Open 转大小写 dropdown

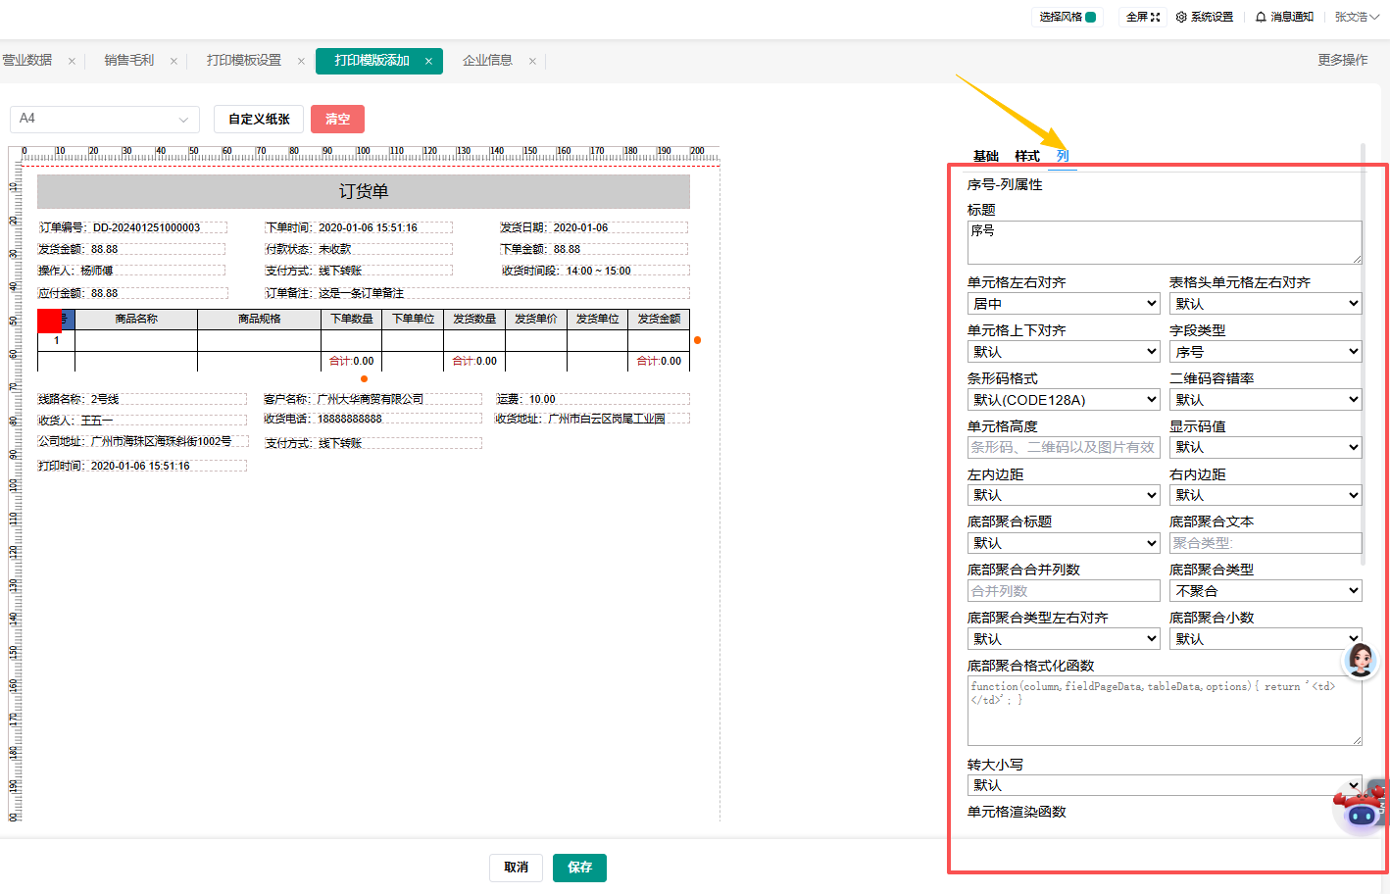click(x=1165, y=785)
